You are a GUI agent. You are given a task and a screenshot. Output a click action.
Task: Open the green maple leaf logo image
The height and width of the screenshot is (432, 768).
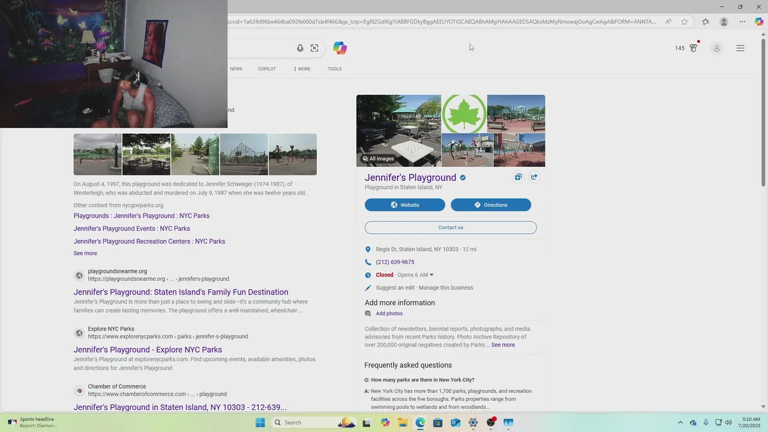coord(464,113)
